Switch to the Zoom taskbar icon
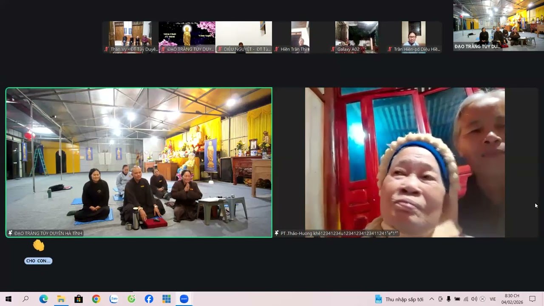Image resolution: width=544 pixels, height=306 pixels. (184, 299)
